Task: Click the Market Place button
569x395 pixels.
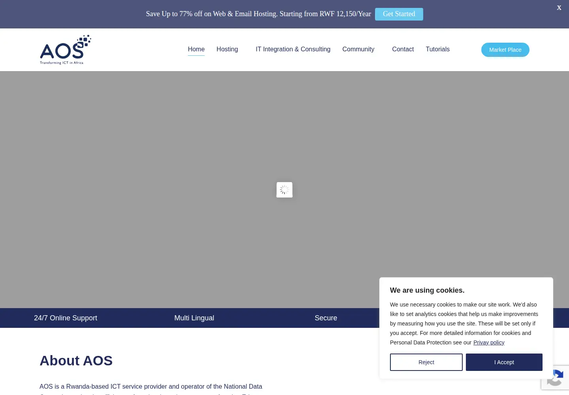Action: pyautogui.click(x=505, y=50)
